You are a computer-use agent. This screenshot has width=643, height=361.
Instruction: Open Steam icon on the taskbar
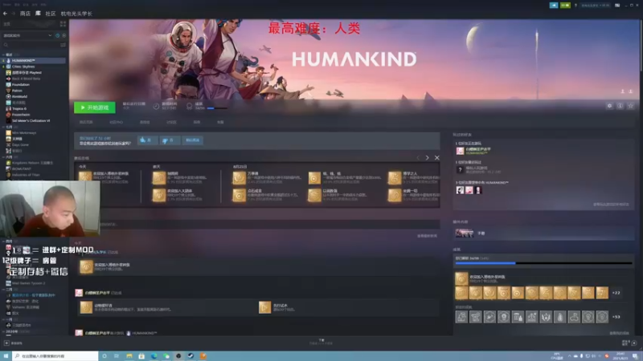point(190,356)
